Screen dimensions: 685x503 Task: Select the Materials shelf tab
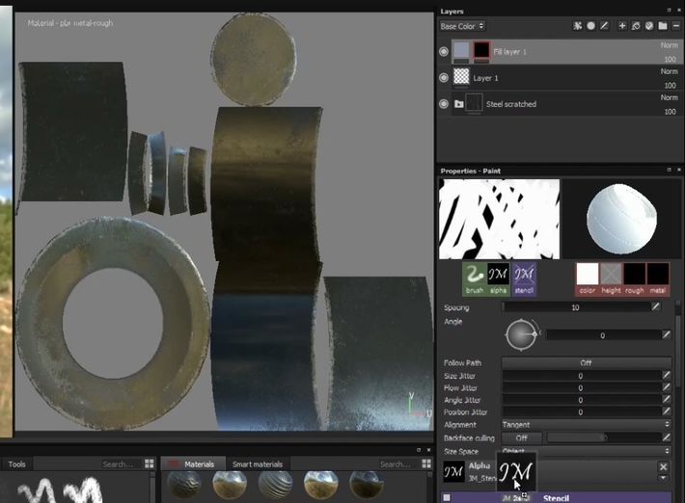[194, 464]
